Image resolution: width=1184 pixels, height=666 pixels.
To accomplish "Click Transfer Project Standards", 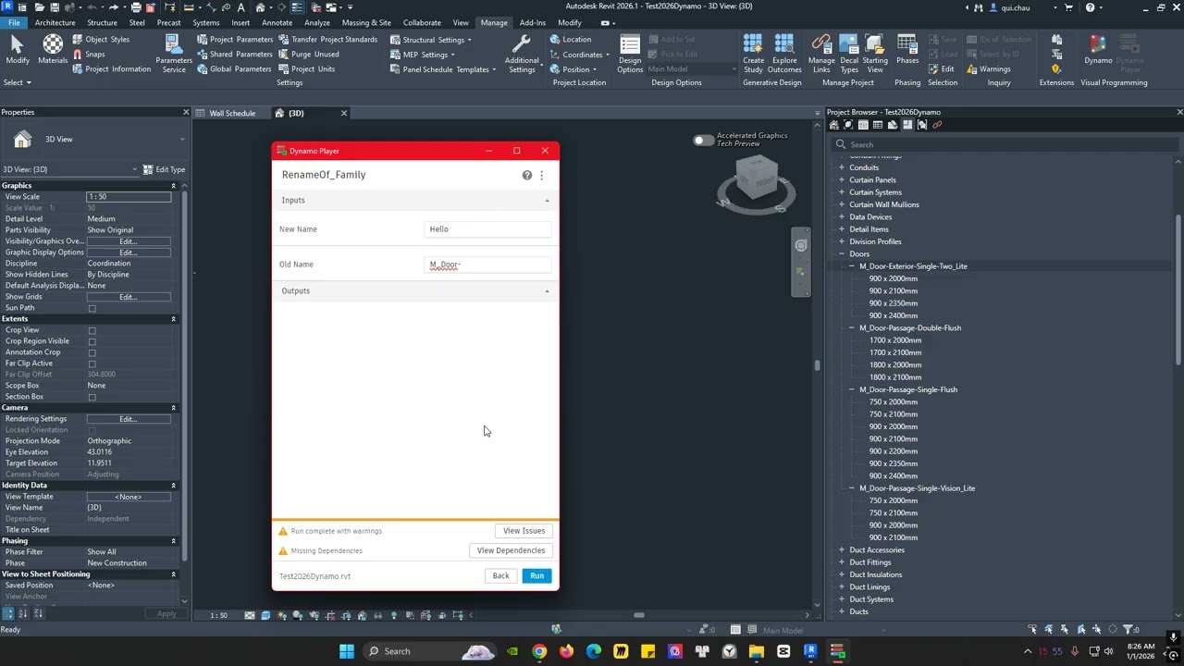I will [327, 40].
